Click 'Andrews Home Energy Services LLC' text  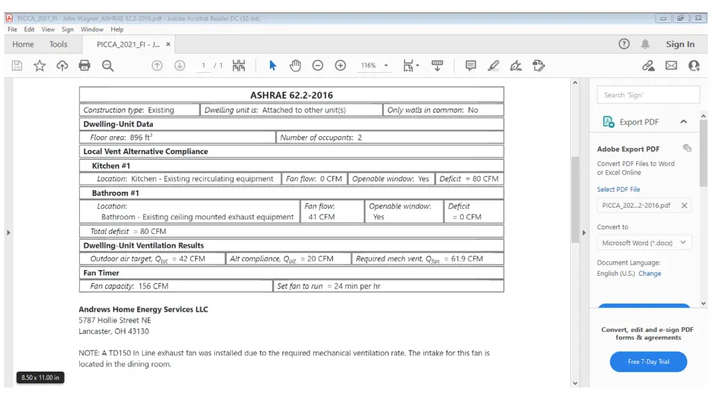(143, 309)
